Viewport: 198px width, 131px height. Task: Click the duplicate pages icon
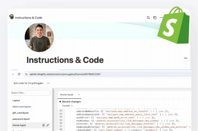(x=155, y=18)
